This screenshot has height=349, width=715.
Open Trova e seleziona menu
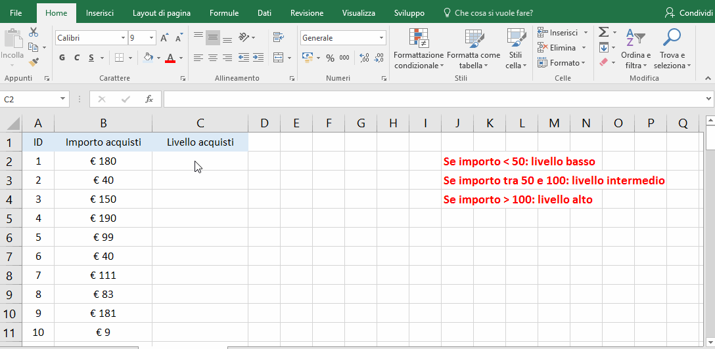(x=672, y=49)
